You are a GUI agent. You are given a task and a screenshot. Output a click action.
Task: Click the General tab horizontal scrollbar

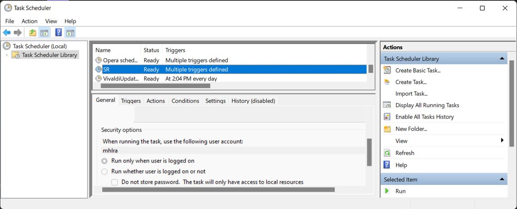pos(218,190)
